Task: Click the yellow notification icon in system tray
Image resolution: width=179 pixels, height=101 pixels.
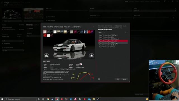Action: [147, 99]
